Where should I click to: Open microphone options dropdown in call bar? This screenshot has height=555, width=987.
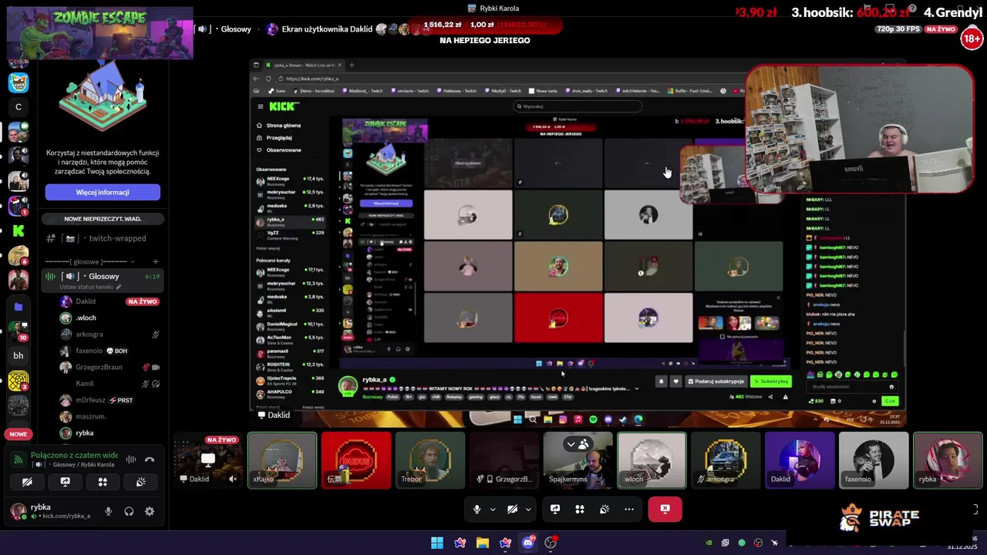point(493,510)
